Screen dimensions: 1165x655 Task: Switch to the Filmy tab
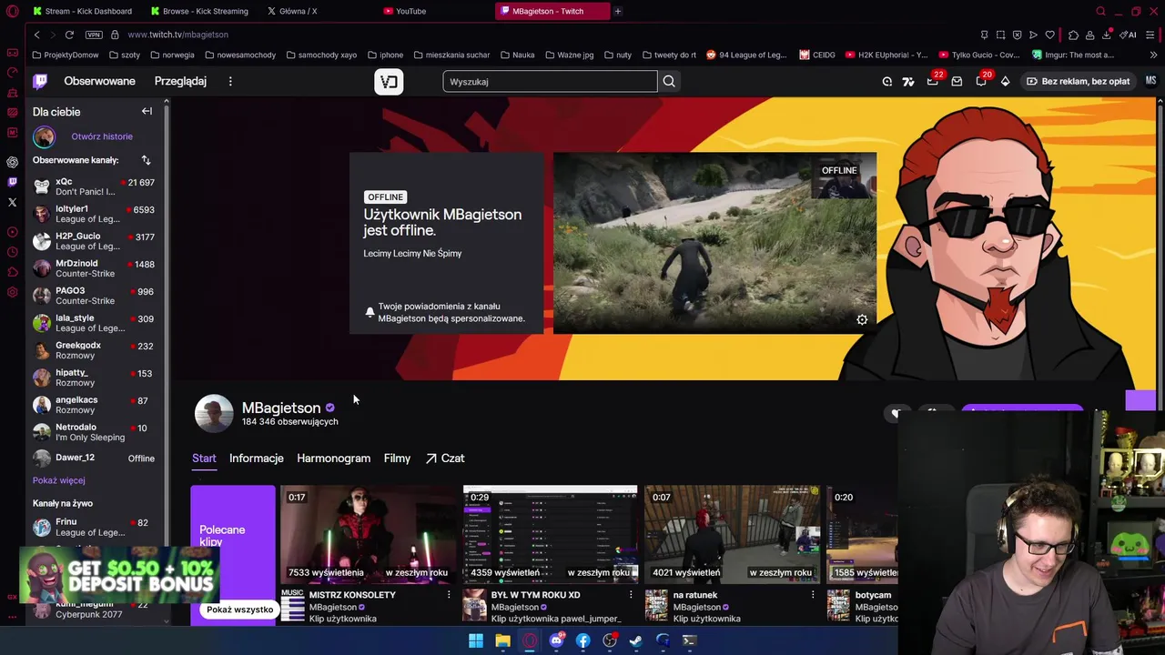click(397, 458)
